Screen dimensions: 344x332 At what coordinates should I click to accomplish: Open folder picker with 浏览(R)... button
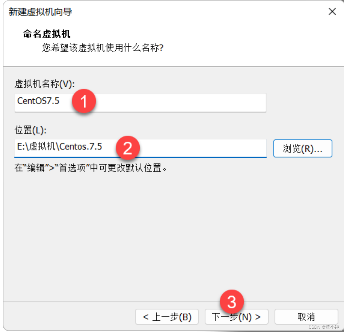[302, 148]
